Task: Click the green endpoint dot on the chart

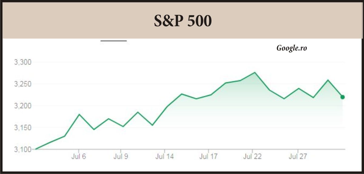Action: point(342,97)
